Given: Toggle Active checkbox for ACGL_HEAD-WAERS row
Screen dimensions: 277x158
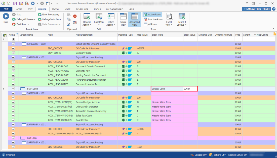Looking at the screenshot, I should click(x=13, y=71).
